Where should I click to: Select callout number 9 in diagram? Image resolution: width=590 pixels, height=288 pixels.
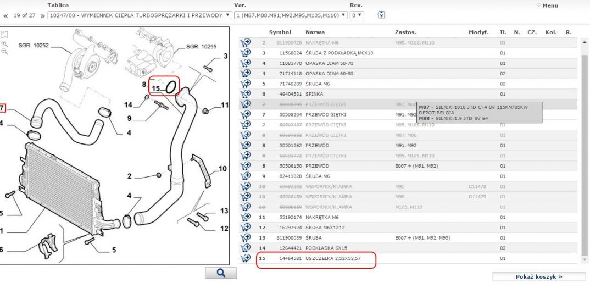point(129,119)
